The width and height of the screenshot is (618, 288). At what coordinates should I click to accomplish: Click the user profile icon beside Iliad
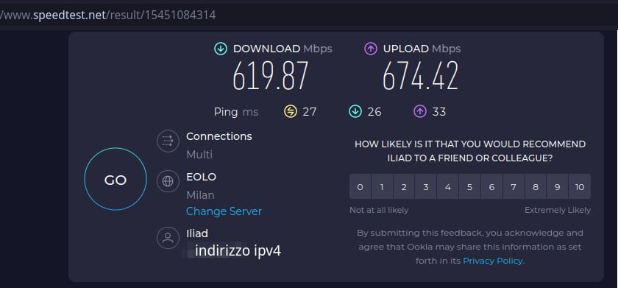click(x=168, y=238)
